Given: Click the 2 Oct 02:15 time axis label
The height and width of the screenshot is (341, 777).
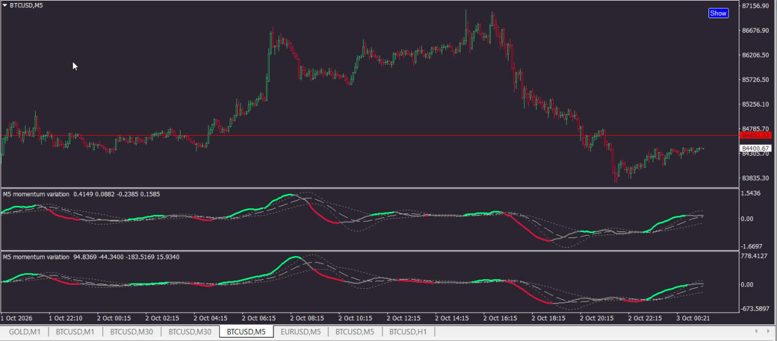Looking at the screenshot, I should (162, 318).
